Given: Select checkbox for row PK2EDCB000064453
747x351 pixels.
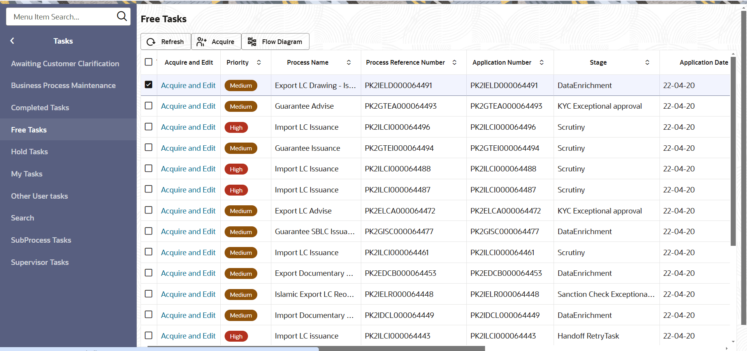Looking at the screenshot, I should (x=148, y=273).
